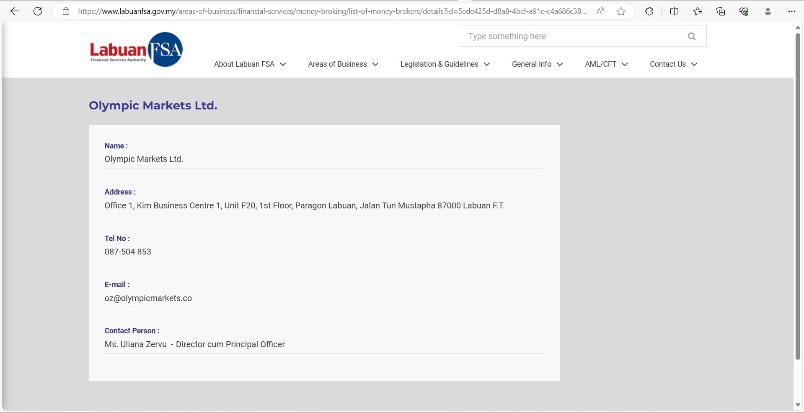Click the search magnifier icon

[692, 36]
